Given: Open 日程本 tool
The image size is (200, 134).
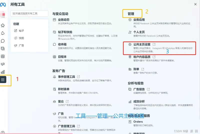Looking at the screenshot, I should (62, 57).
